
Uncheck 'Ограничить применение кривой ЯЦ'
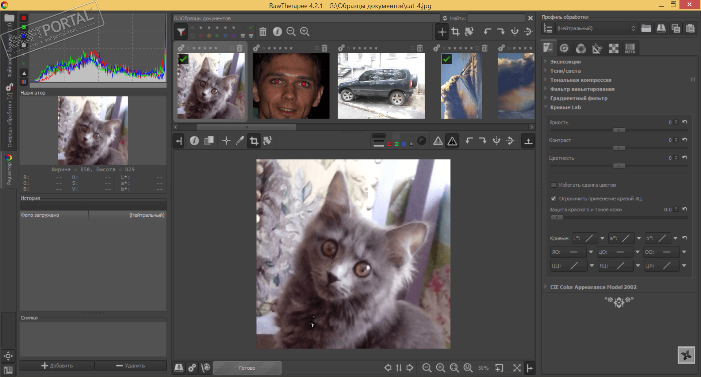click(x=553, y=199)
